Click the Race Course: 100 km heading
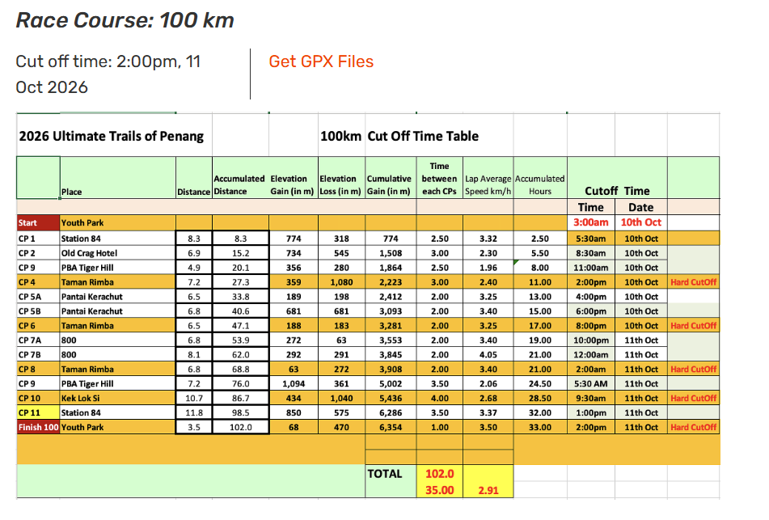Image resolution: width=769 pixels, height=520 pixels. click(125, 20)
